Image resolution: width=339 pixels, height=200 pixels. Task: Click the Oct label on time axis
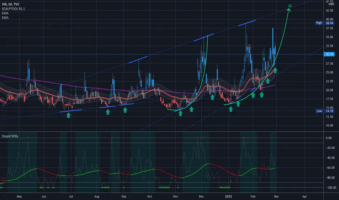(x=149, y=196)
